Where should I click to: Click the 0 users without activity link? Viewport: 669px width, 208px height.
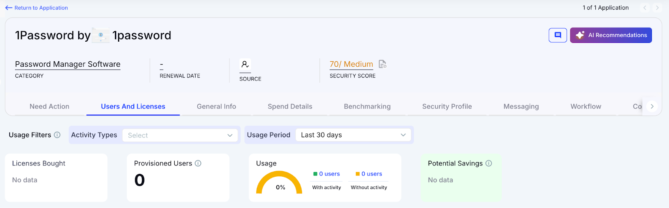[x=372, y=174]
